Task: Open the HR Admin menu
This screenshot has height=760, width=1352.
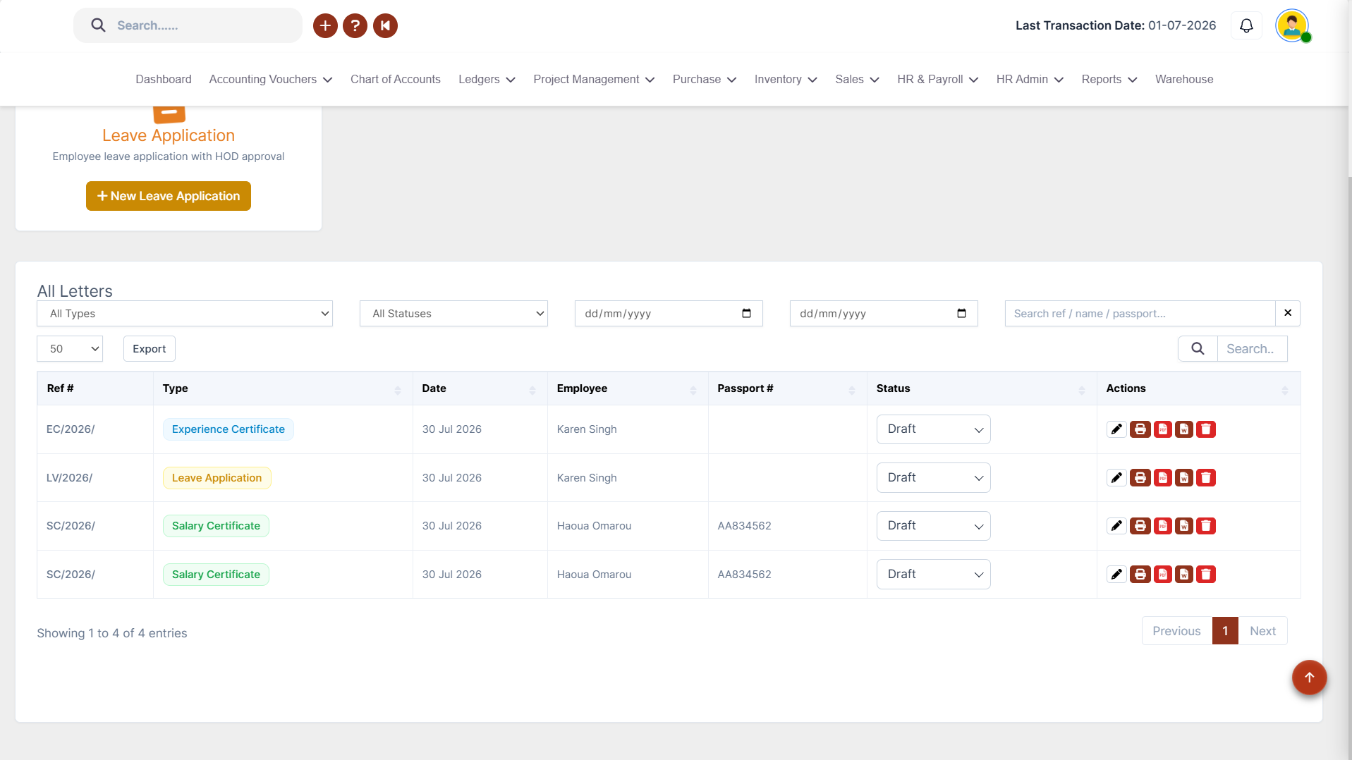Action: click(1029, 80)
